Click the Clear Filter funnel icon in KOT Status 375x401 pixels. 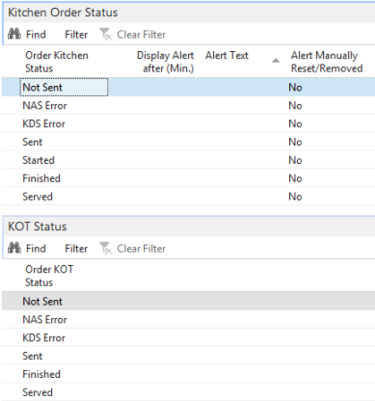pos(106,248)
